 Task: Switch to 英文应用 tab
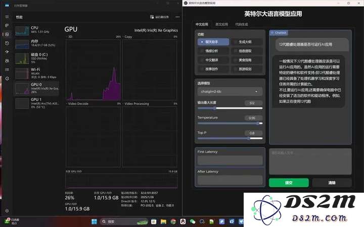pos(222,24)
